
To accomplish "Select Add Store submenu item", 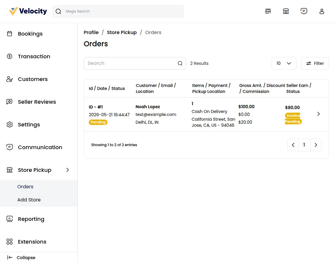I will (29, 200).
